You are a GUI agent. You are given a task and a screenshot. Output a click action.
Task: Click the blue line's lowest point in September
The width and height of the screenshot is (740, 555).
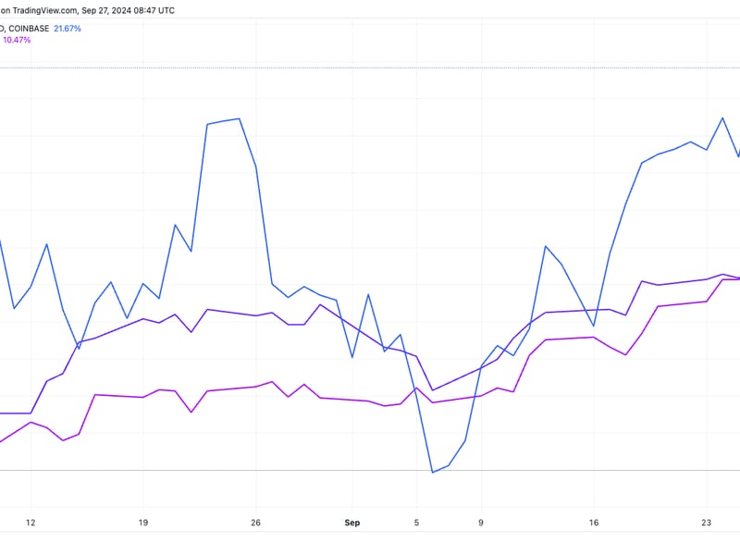tap(432, 473)
